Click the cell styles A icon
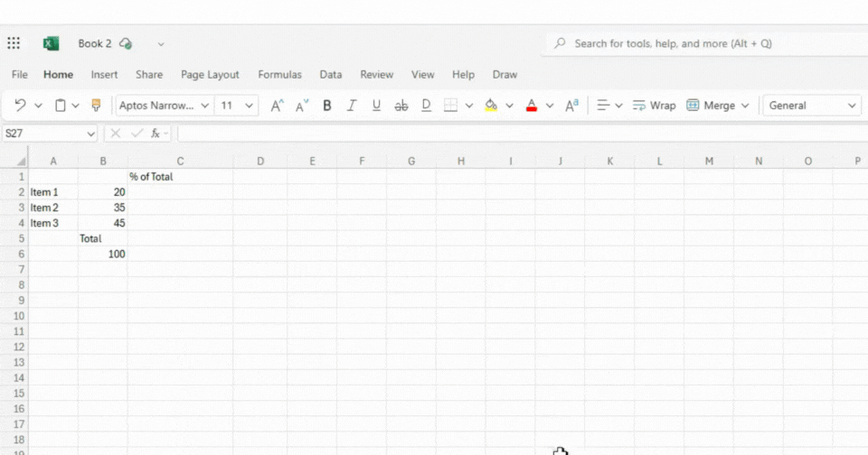Viewport: 868px width, 455px height. coord(571,105)
